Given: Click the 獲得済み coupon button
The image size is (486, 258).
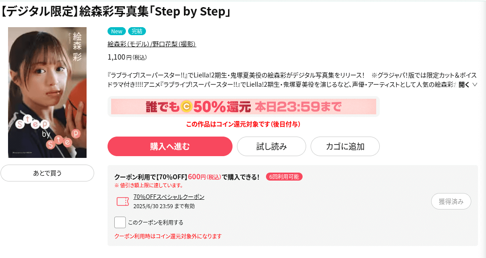Looking at the screenshot, I should [451, 202].
